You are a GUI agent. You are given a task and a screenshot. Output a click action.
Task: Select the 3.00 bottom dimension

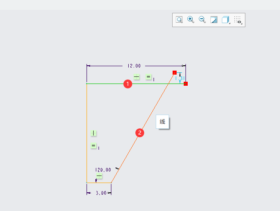pyautogui.click(x=101, y=193)
